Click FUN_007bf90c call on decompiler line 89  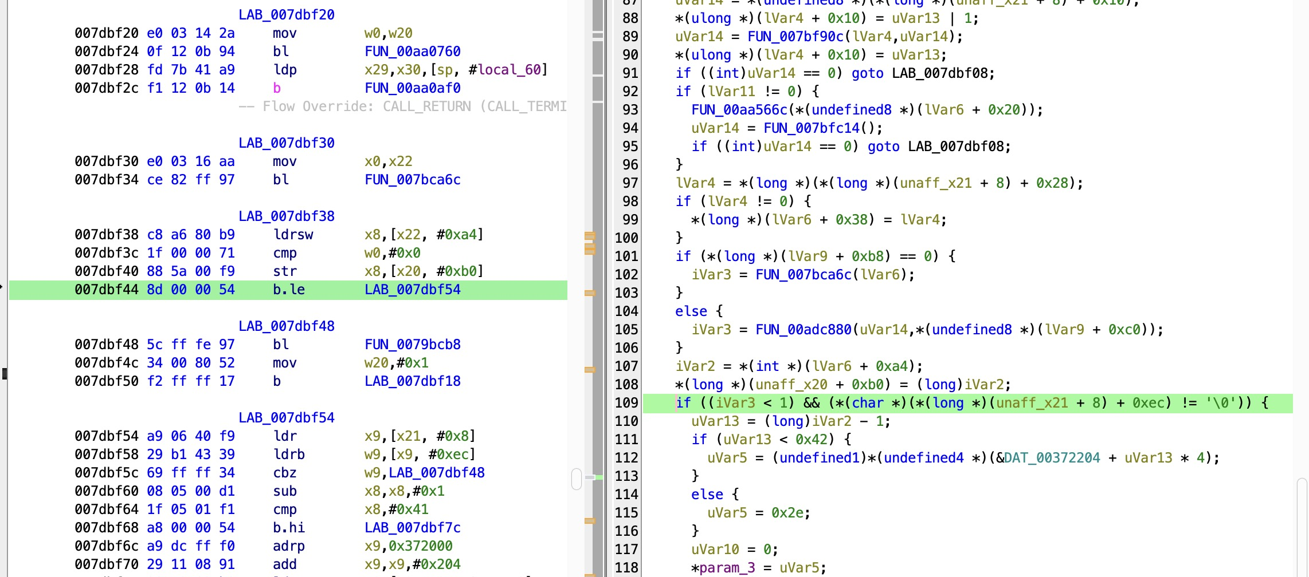click(795, 36)
